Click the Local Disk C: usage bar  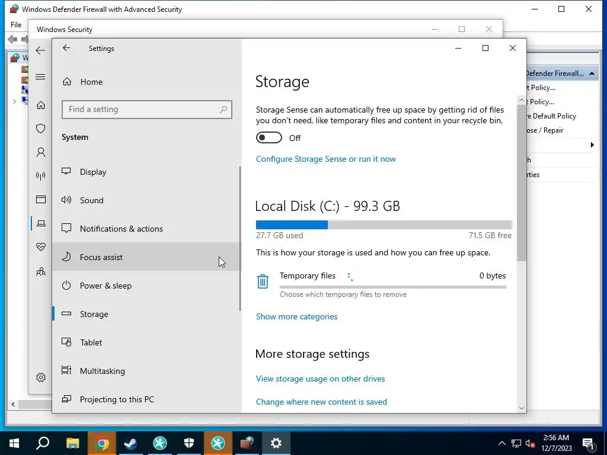tap(384, 225)
